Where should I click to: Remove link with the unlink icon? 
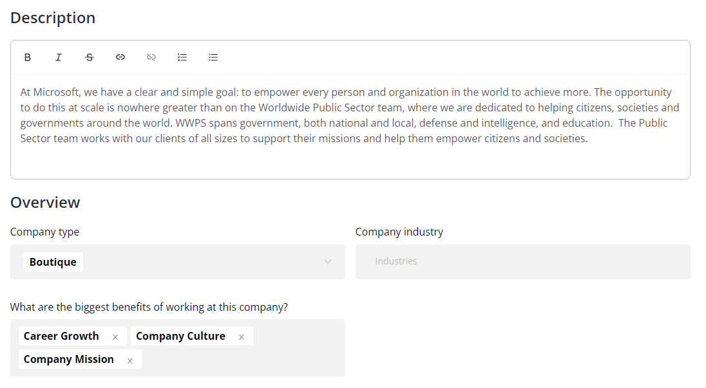pos(151,57)
